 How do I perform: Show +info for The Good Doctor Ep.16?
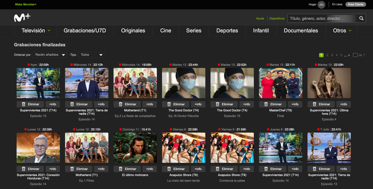tap(198, 104)
